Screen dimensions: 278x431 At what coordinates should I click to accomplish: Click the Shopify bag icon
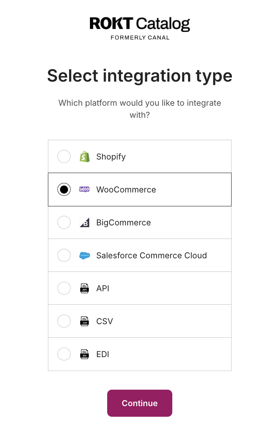pos(84,156)
